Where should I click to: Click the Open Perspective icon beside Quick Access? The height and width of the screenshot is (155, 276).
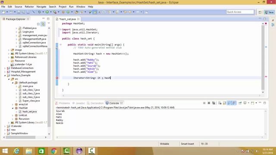pyautogui.click(x=260, y=12)
